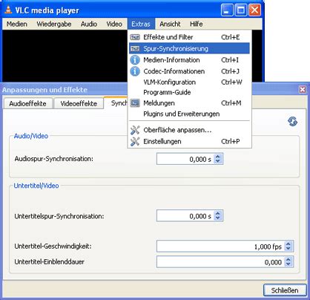
Task: Click the Schließen button
Action: pyautogui.click(x=285, y=290)
